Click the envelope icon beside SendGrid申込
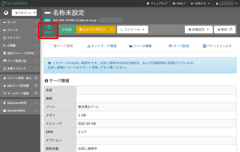Screen dimensions: 240x152 point(4,111)
